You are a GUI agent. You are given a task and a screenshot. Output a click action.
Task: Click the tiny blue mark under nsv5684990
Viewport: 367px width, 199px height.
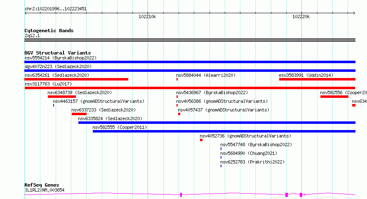tap(221, 157)
